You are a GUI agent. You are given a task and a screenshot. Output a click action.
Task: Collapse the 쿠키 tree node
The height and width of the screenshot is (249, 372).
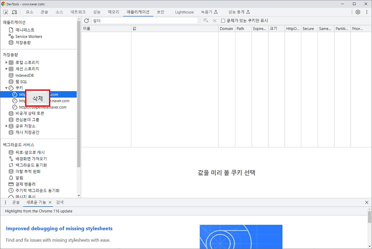coord(7,88)
